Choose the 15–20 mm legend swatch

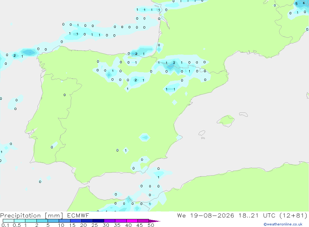pyautogui.click(x=76, y=221)
